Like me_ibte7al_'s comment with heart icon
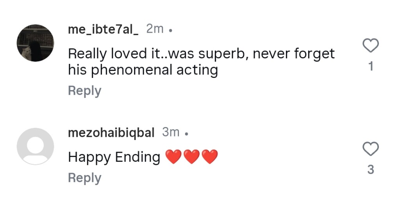Image resolution: width=400 pixels, height=212 pixels. [371, 46]
